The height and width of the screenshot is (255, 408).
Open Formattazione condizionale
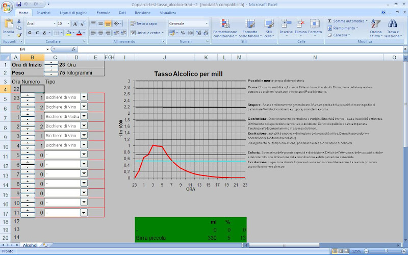point(225,29)
